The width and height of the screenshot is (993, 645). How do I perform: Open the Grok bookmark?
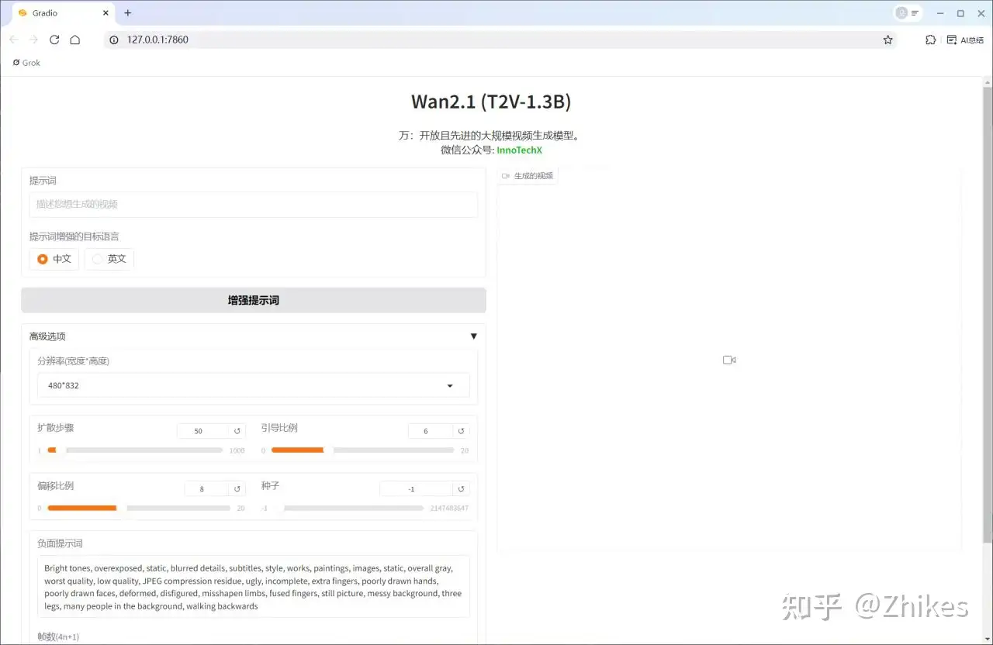pos(26,63)
